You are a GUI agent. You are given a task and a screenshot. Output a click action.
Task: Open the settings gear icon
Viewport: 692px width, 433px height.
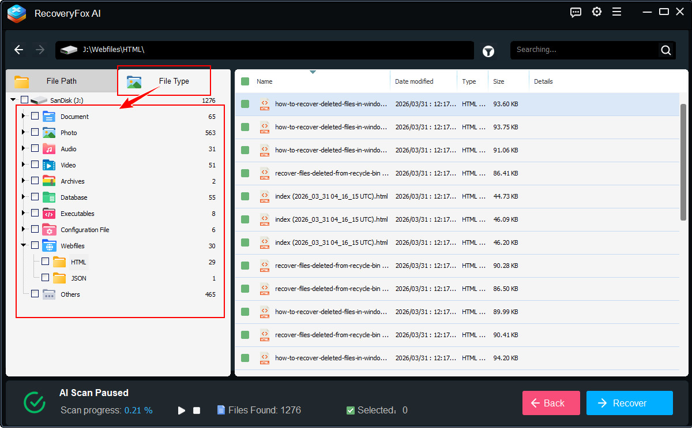pyautogui.click(x=597, y=12)
